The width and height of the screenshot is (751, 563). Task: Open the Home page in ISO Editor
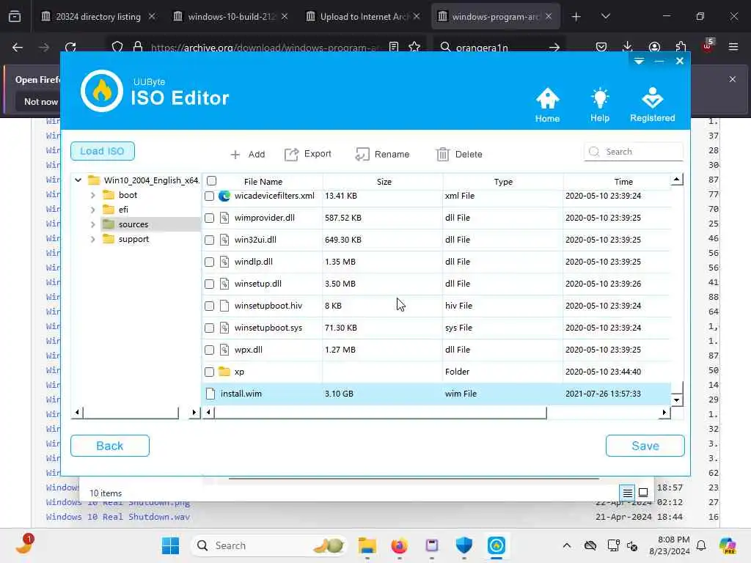click(x=547, y=106)
